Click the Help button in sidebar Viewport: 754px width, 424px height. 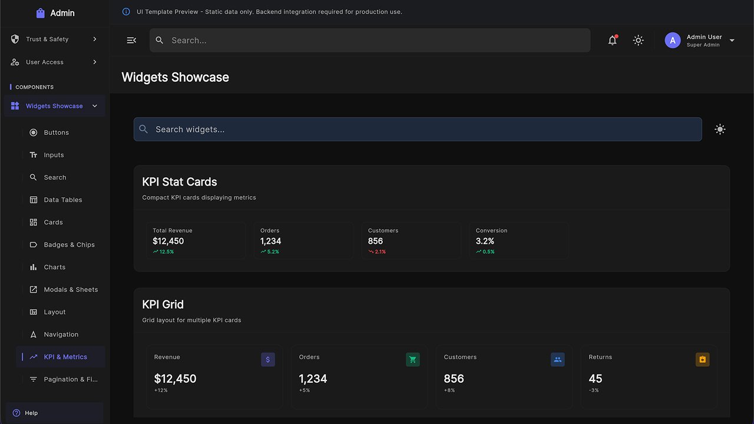pyautogui.click(x=54, y=413)
